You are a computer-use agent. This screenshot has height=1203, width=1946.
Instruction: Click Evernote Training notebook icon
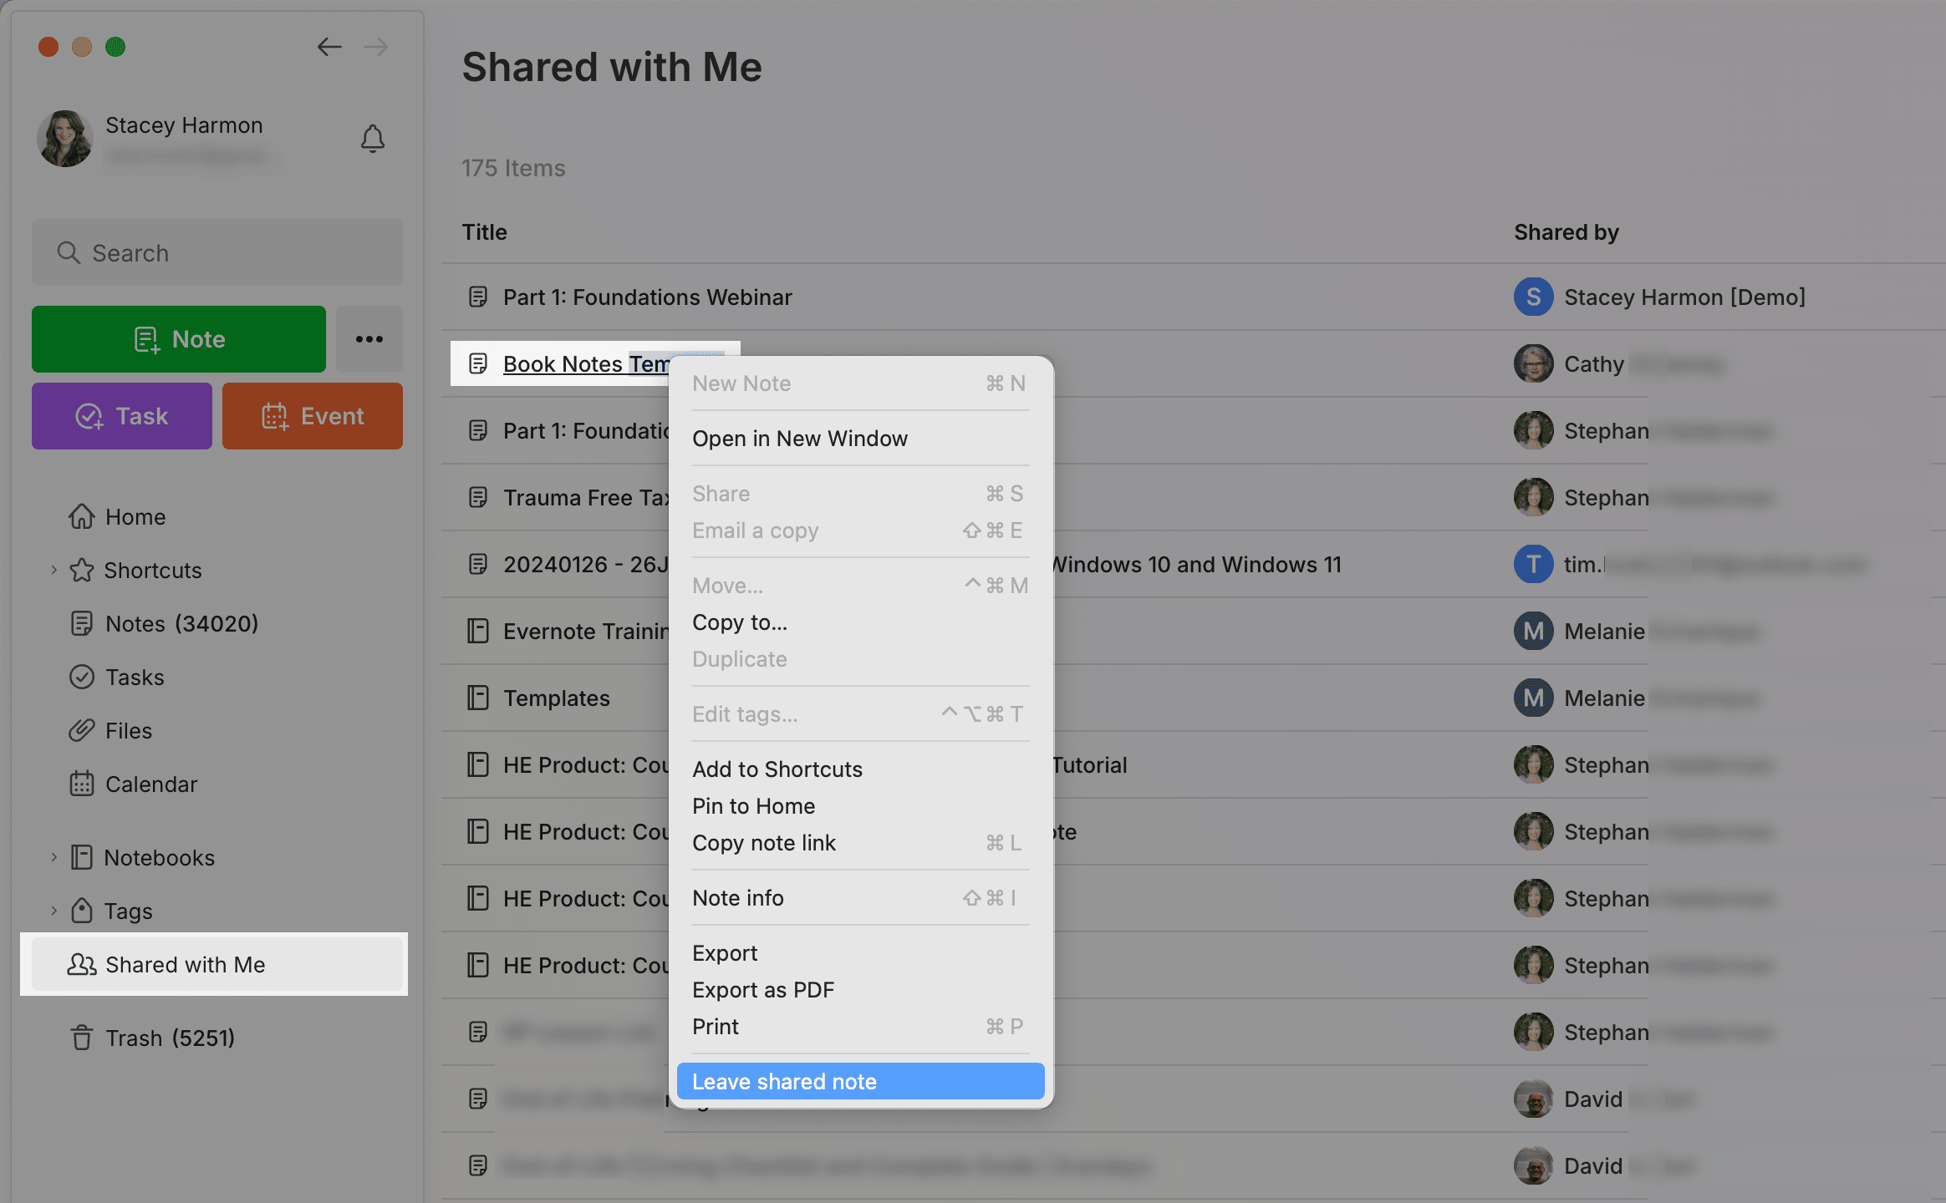pos(477,631)
